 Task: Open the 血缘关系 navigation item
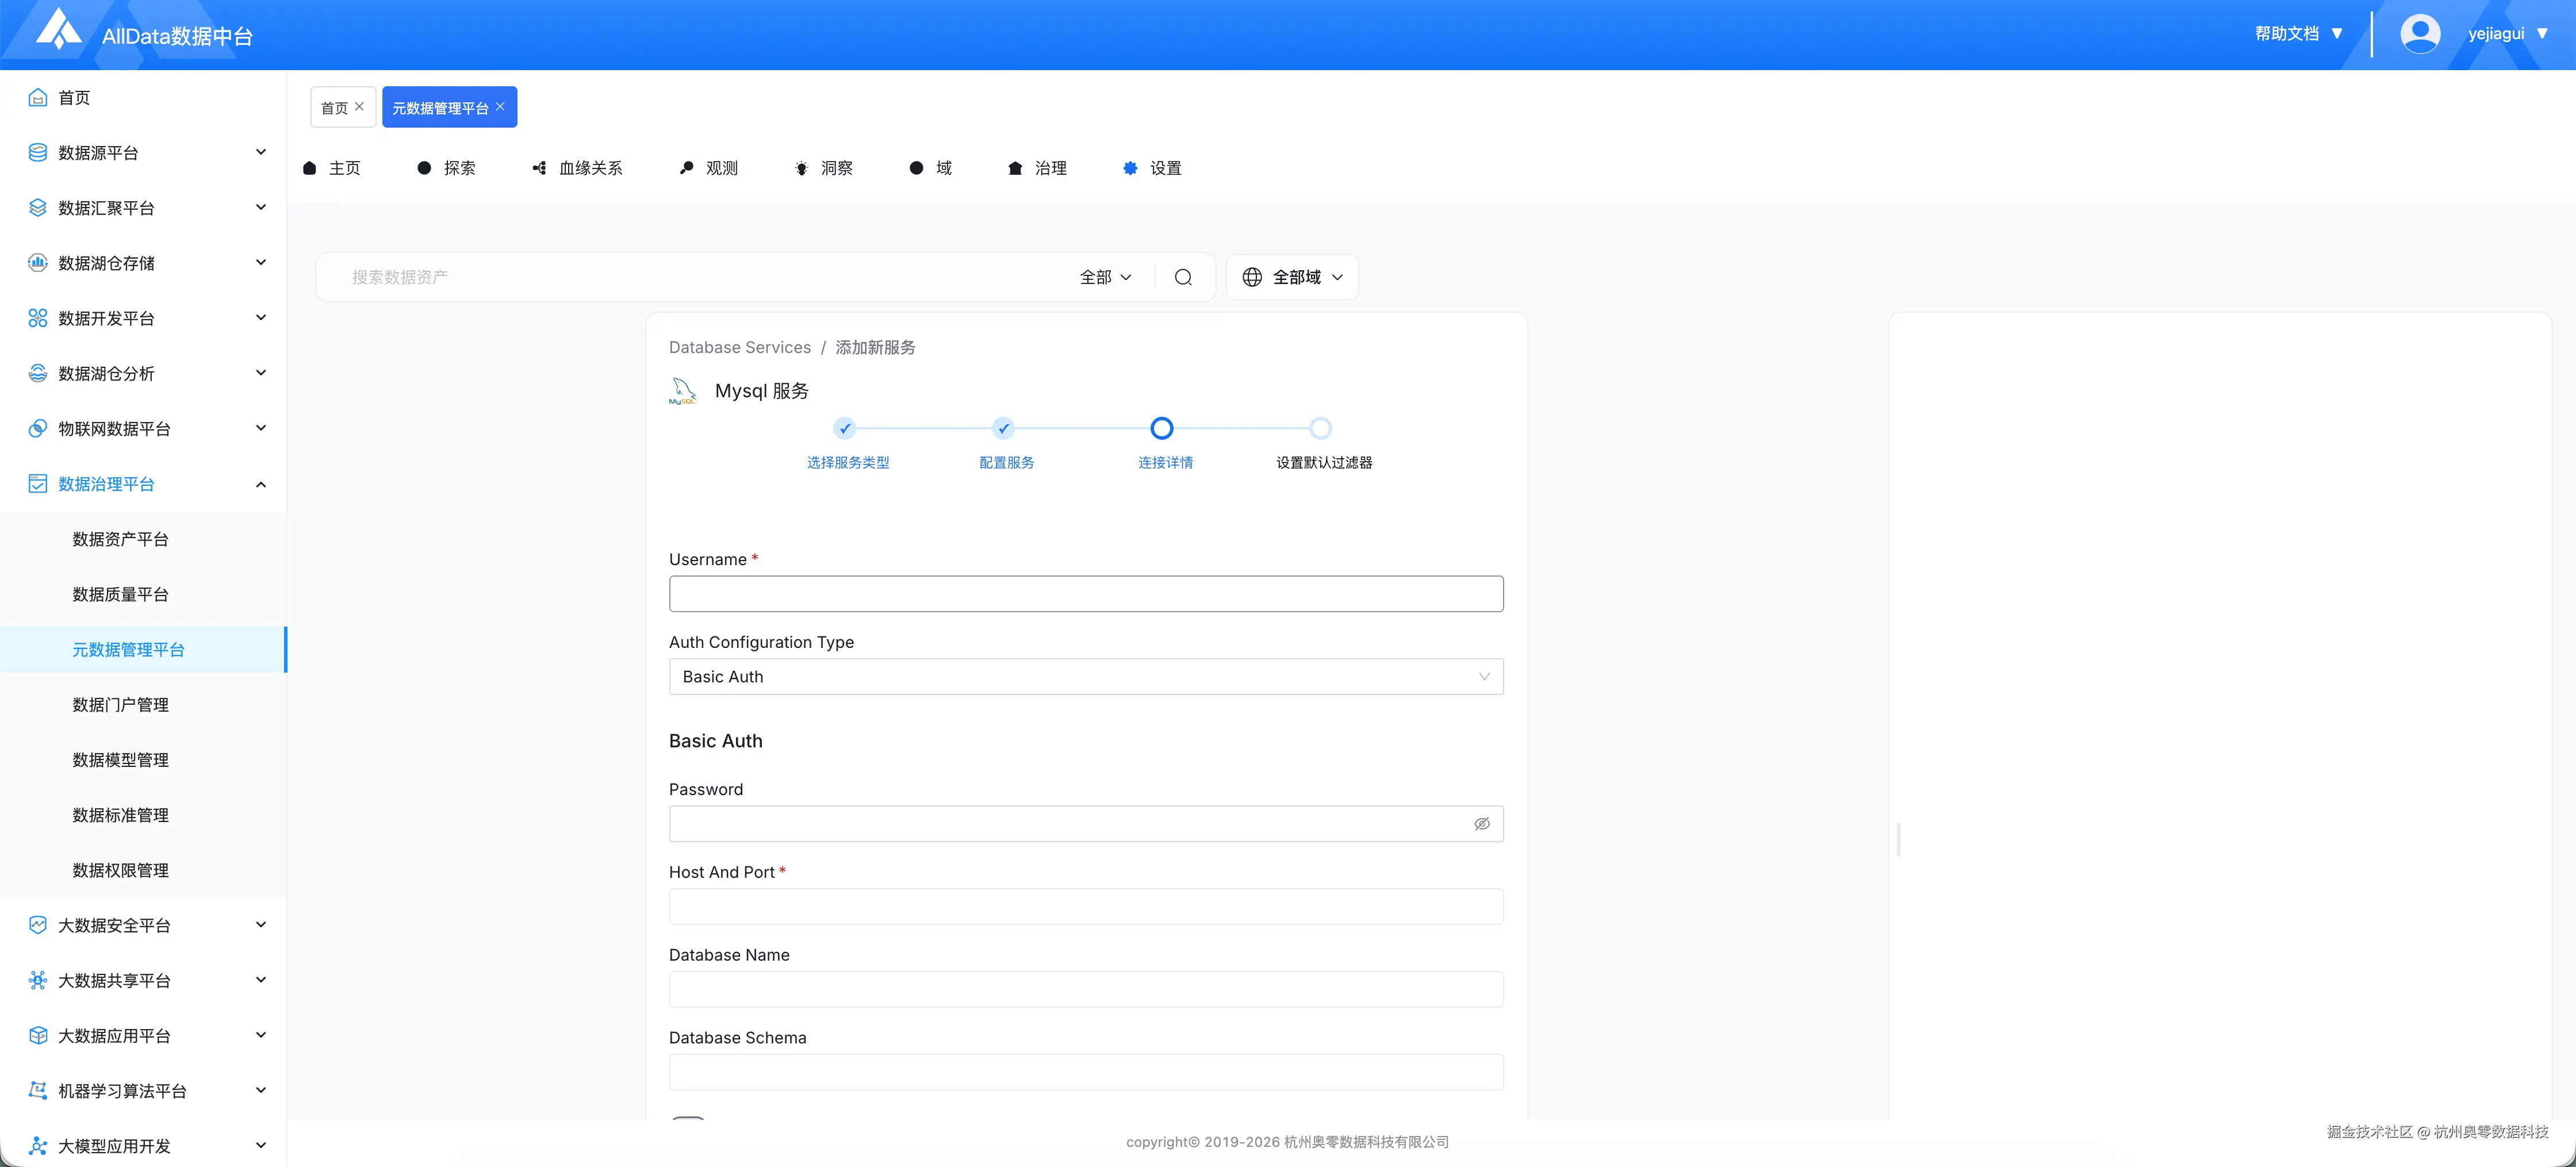(x=577, y=168)
